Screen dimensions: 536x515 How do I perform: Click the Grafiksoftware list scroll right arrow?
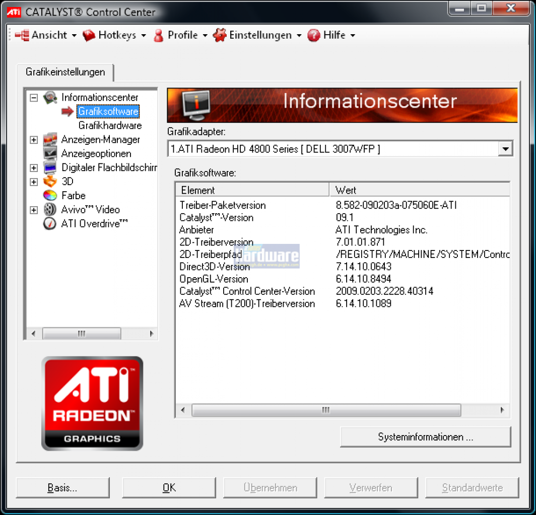point(502,410)
